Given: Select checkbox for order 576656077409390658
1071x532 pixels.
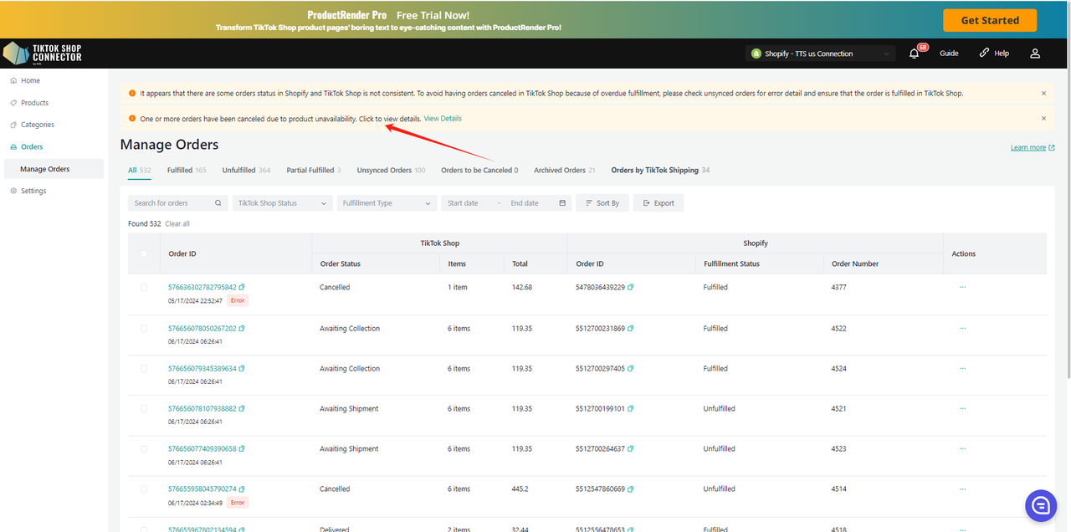Looking at the screenshot, I should 144,449.
